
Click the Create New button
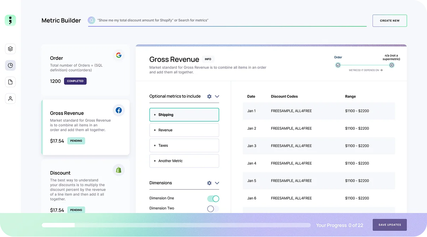[390, 21]
